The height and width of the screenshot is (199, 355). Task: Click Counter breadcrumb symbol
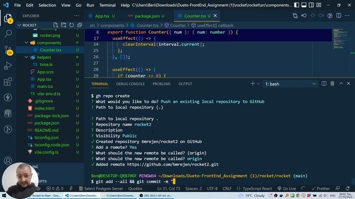click(x=177, y=25)
